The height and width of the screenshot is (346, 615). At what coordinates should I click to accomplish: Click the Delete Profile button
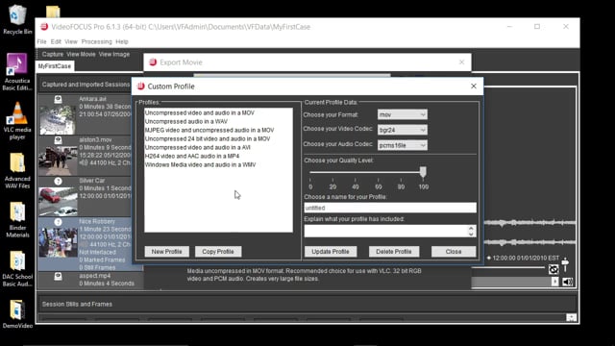[394, 252]
